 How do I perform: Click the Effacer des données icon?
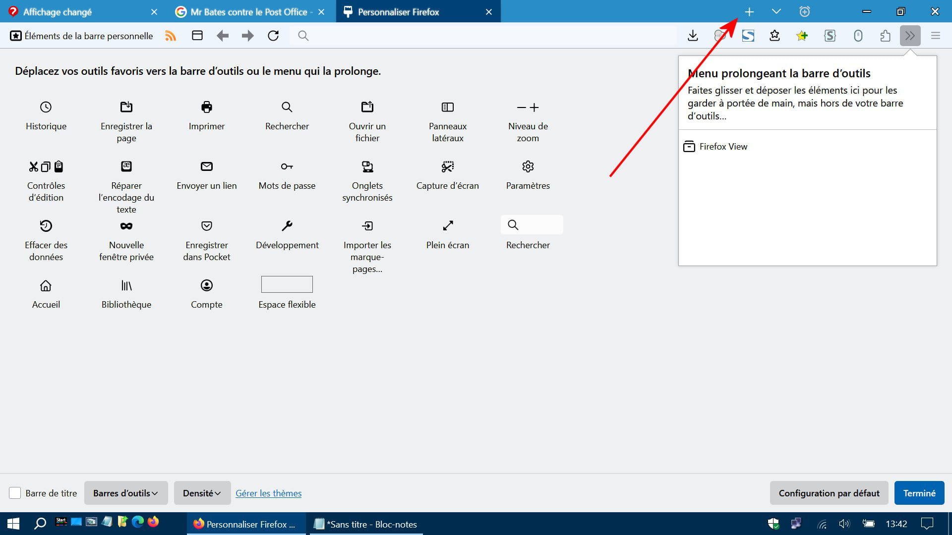click(46, 226)
